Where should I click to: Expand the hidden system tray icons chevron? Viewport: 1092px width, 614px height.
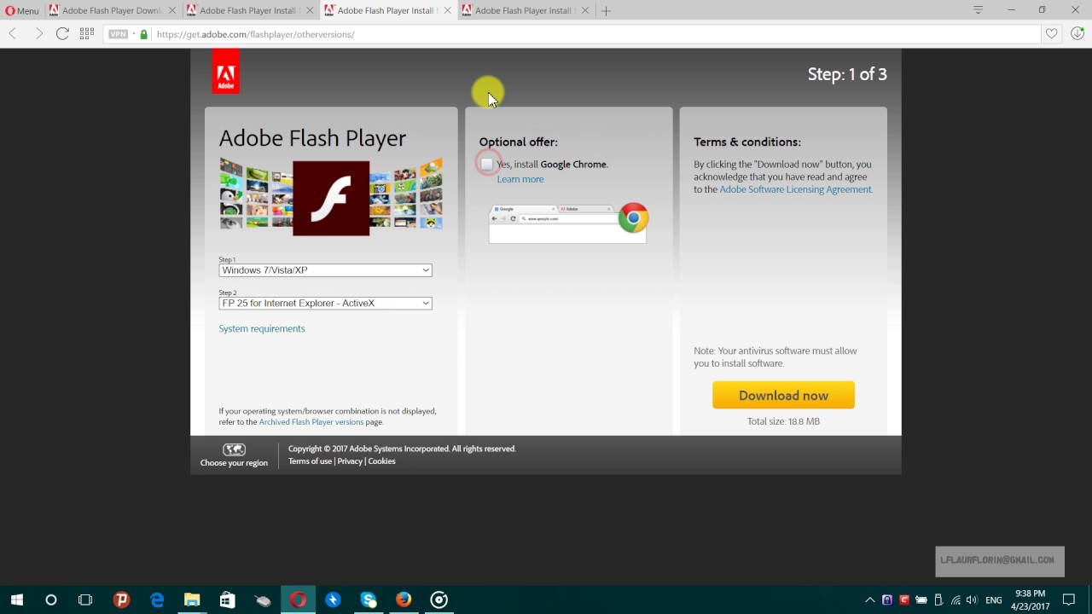pos(869,600)
